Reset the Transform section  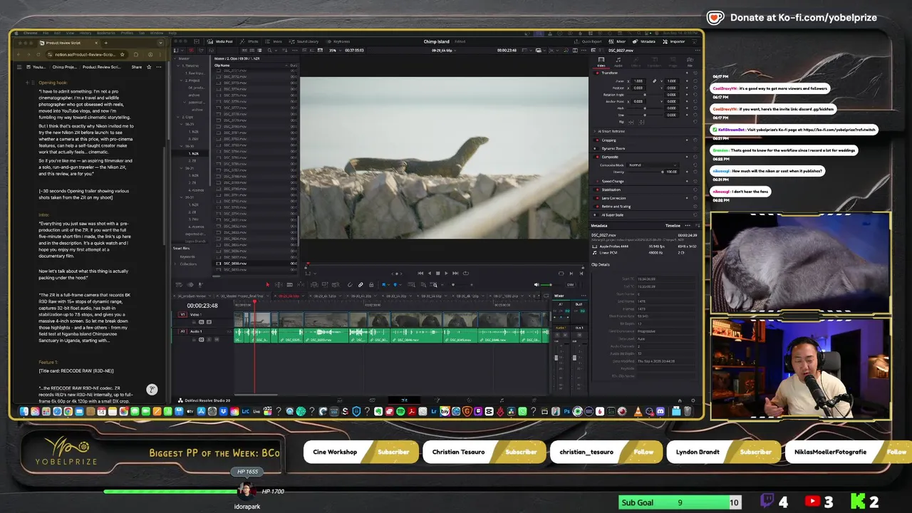[695, 73]
